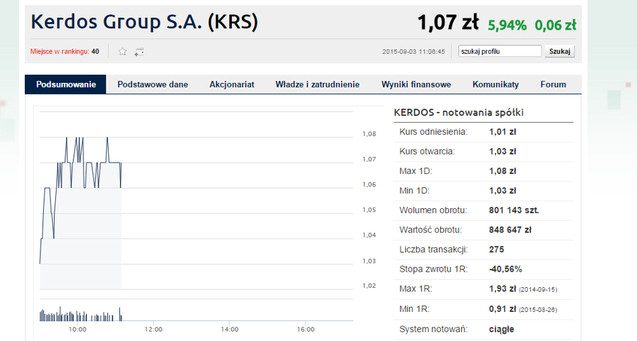The width and height of the screenshot is (637, 341).
Task: Click the 5,94% change percentage
Action: click(507, 25)
